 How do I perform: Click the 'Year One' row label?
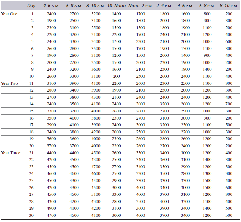(x=9, y=14)
